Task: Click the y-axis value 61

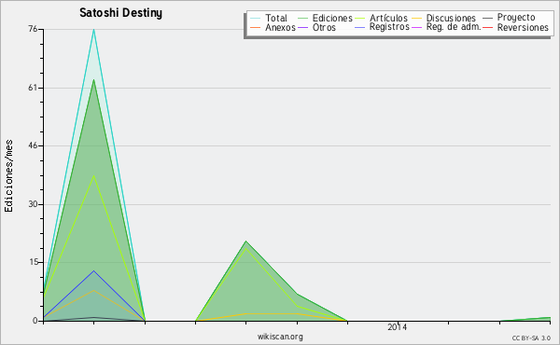Action: tap(33, 88)
